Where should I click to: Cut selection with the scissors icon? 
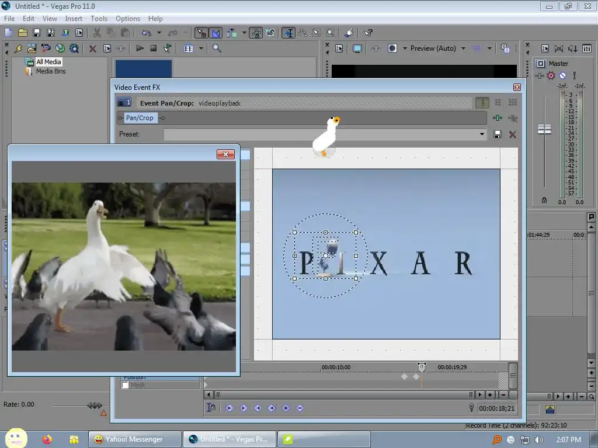(x=97, y=33)
